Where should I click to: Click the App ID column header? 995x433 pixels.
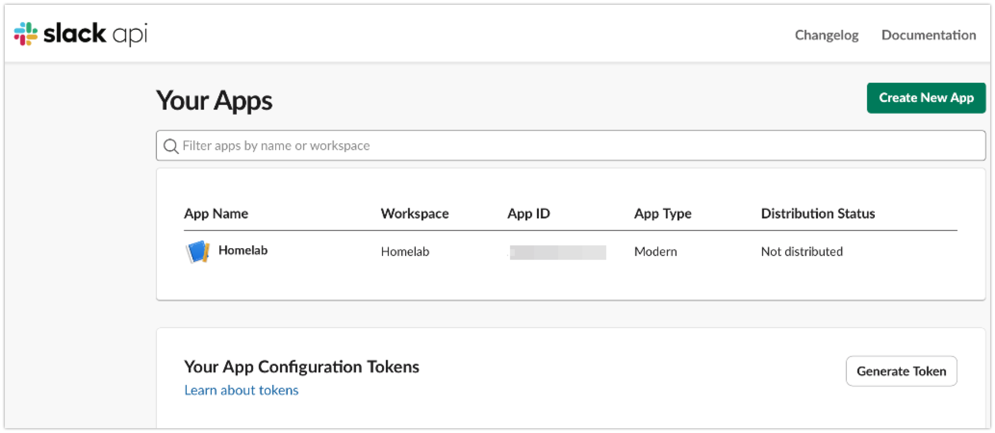[x=529, y=214]
